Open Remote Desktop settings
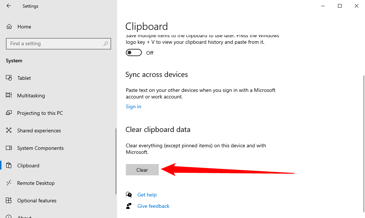This screenshot has height=218, width=365. [x=36, y=183]
